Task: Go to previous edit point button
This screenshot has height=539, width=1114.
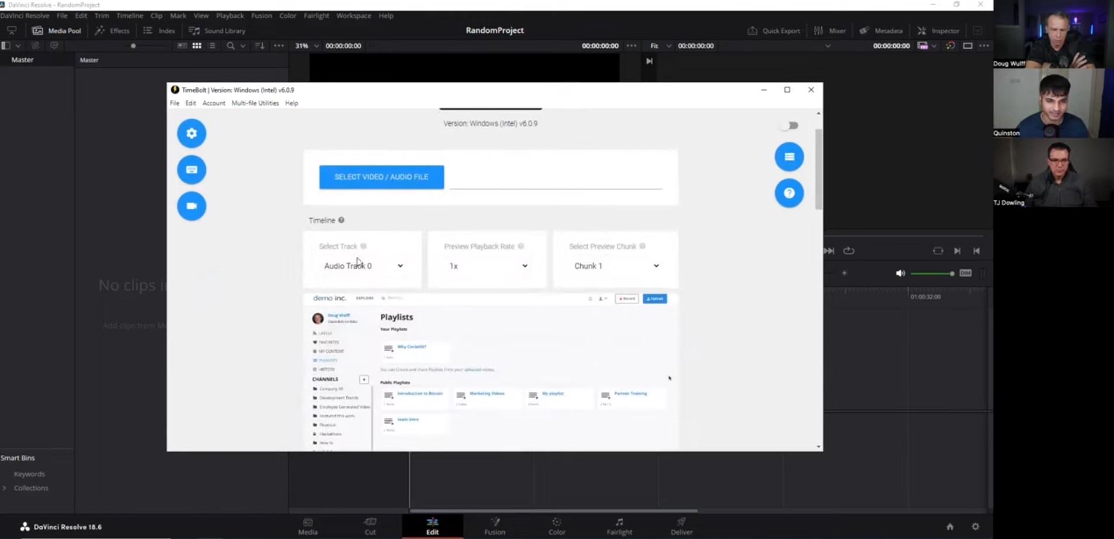Action: 976,251
